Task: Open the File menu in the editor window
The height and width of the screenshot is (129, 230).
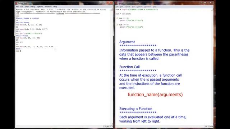Action: [117, 7]
